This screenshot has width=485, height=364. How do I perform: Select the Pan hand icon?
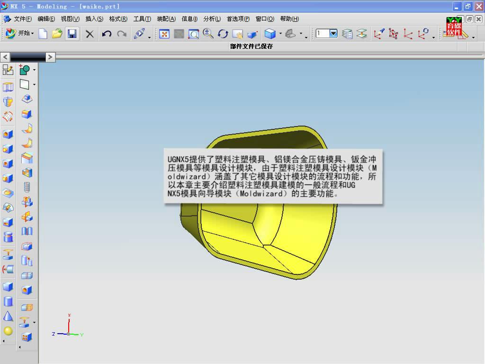coord(238,34)
